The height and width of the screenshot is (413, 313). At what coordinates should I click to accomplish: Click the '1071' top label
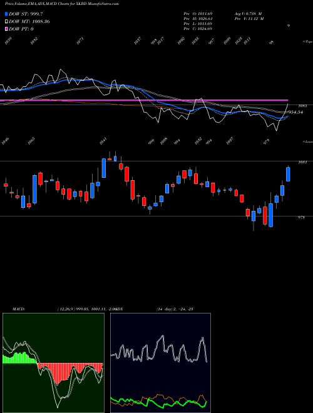point(80,41)
